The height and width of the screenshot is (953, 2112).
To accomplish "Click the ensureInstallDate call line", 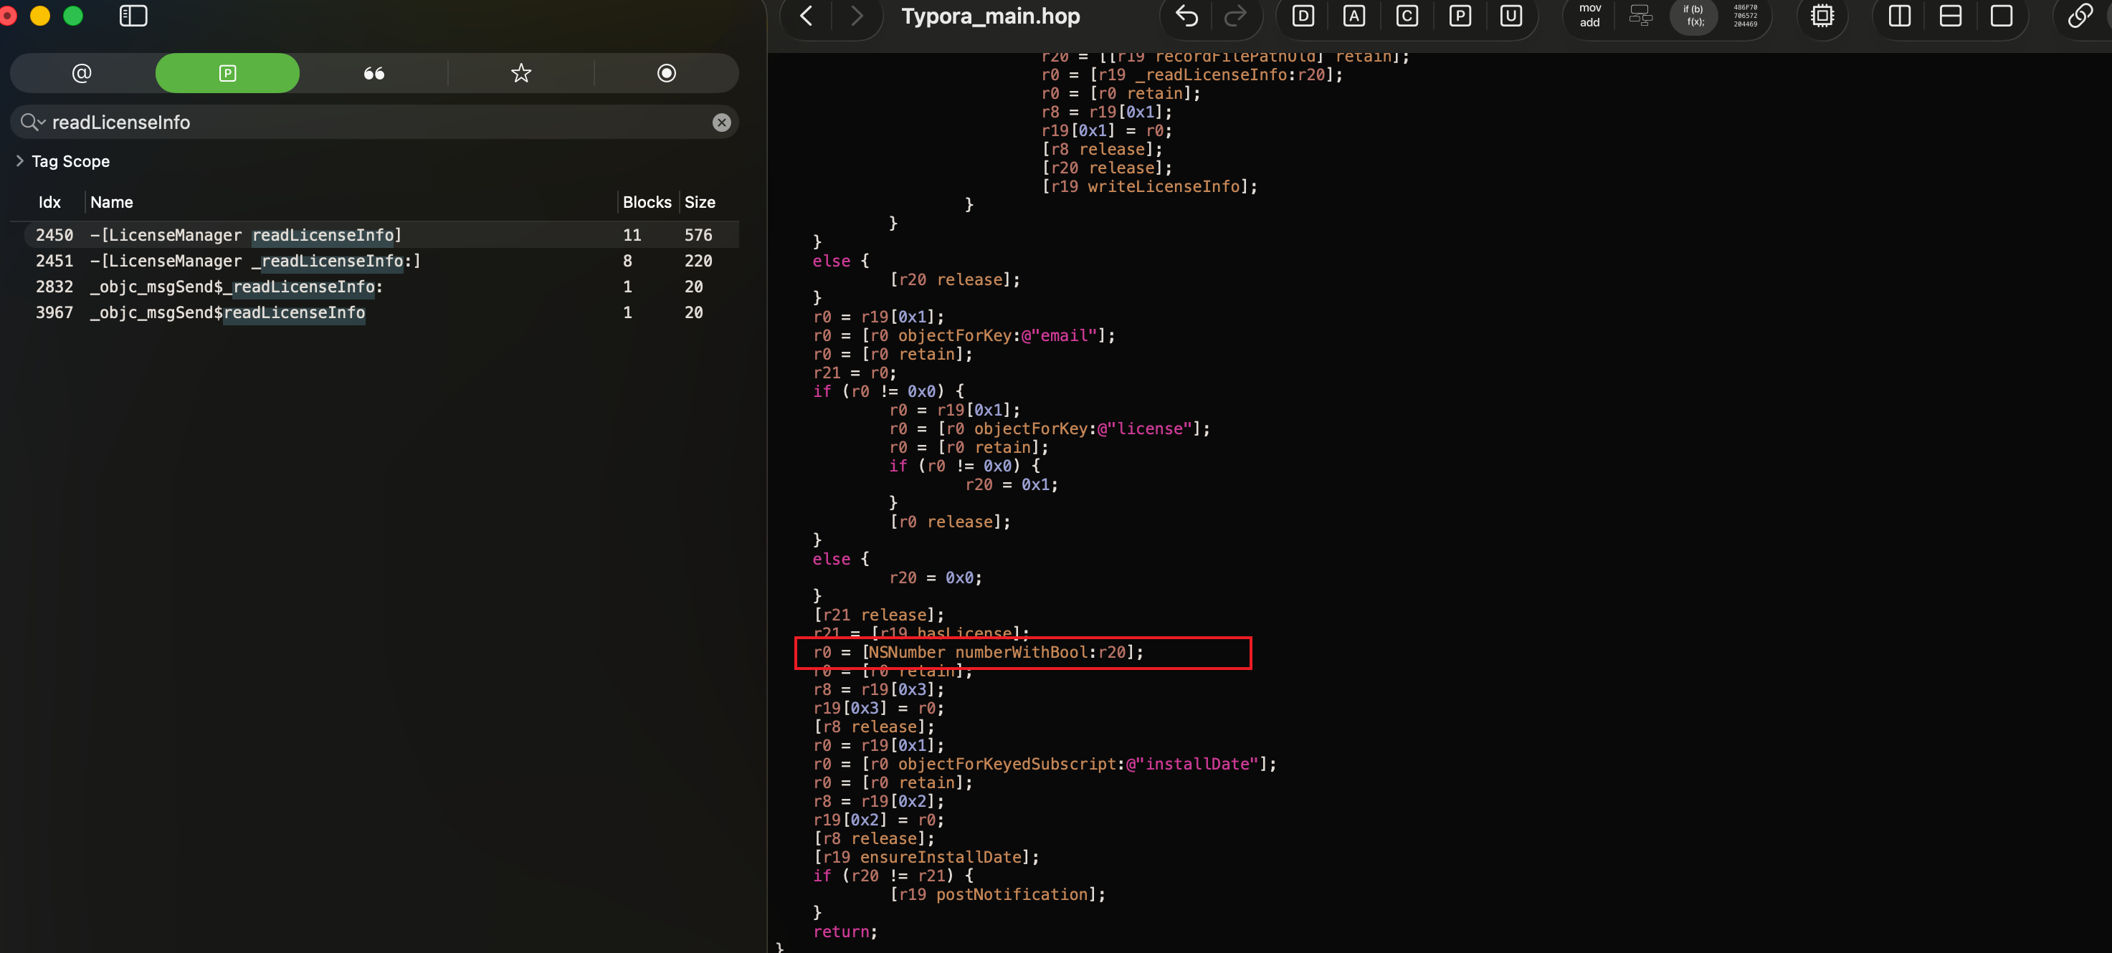I will (926, 857).
